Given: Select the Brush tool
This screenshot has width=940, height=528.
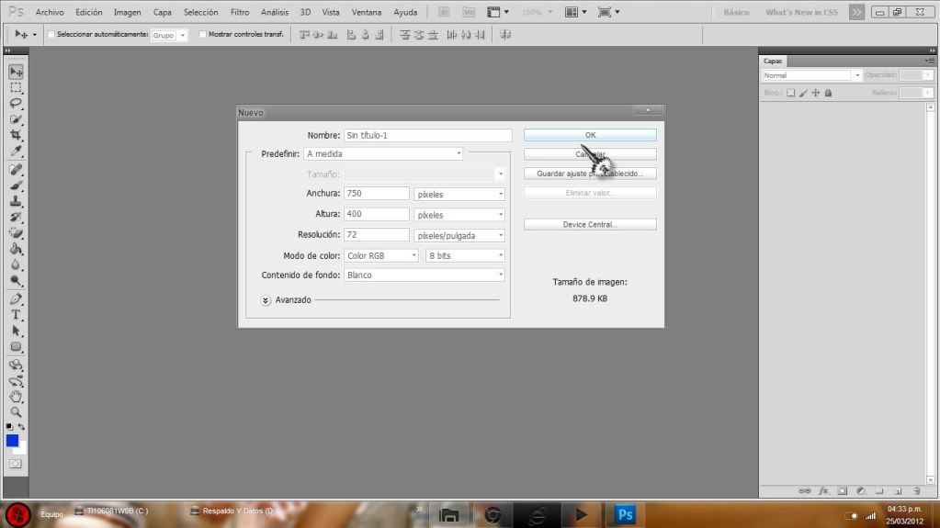Looking at the screenshot, I should coord(16,185).
